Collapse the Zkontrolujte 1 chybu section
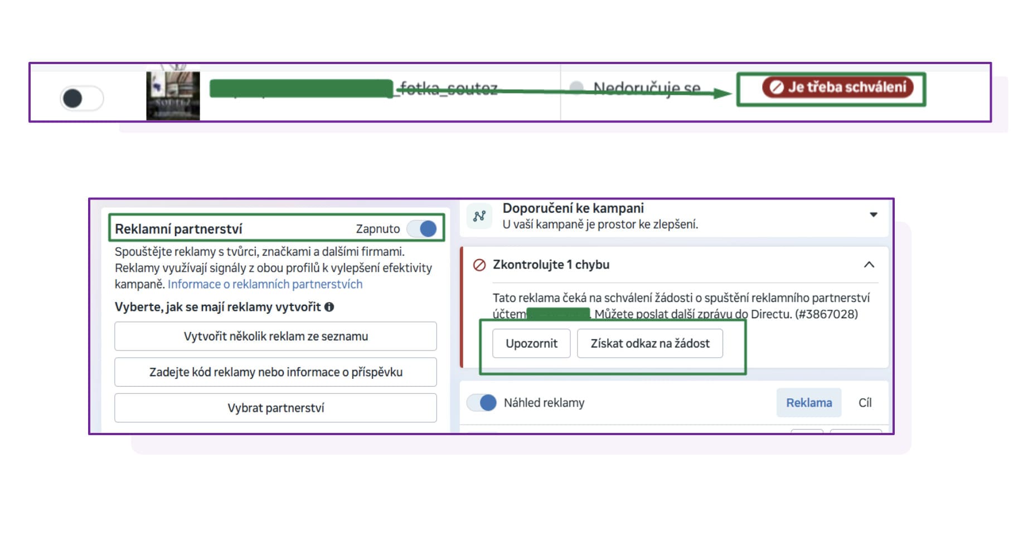Viewport: 1028px width, 541px height. click(869, 265)
